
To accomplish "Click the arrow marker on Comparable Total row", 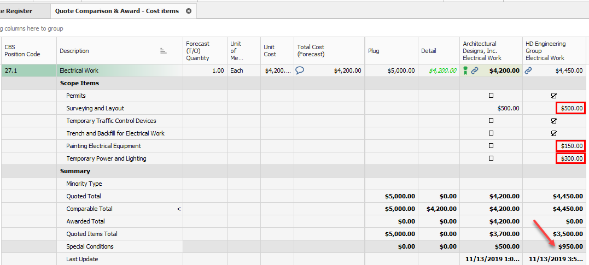I will point(179,209).
